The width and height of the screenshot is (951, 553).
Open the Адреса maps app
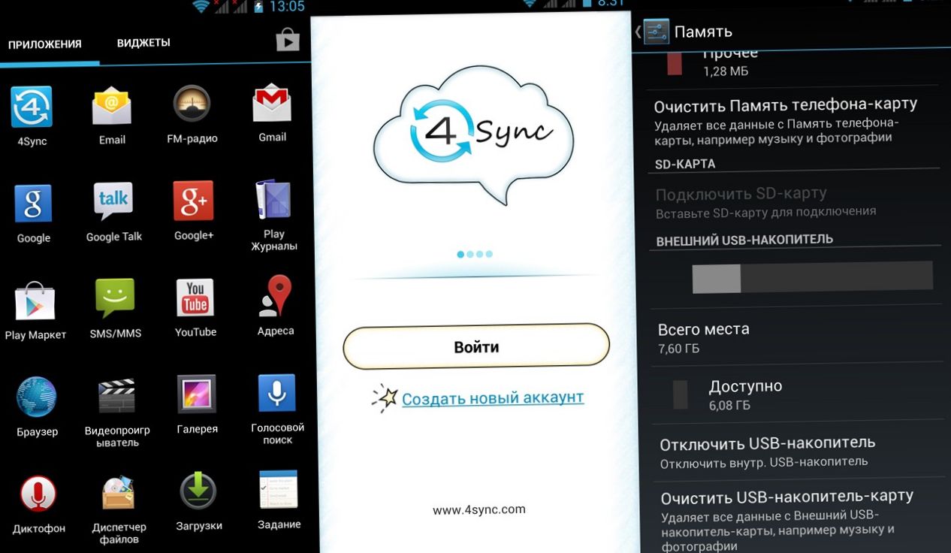point(276,296)
